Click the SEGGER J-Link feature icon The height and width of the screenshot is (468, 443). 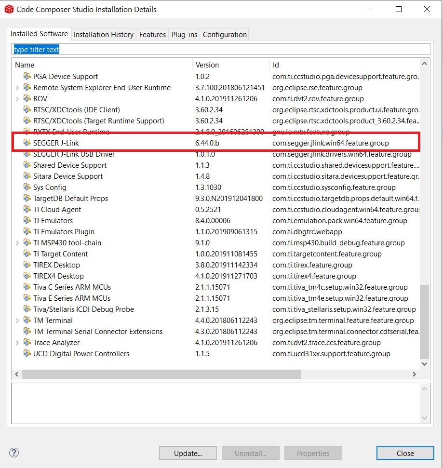point(27,143)
